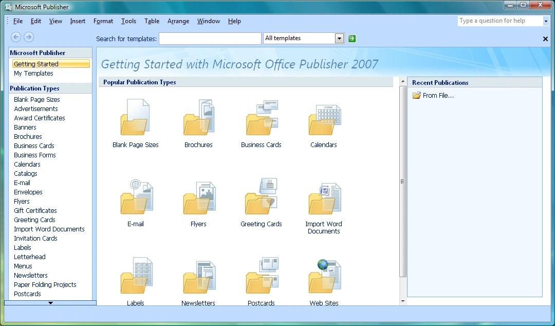Open the Edit menu

coord(36,21)
